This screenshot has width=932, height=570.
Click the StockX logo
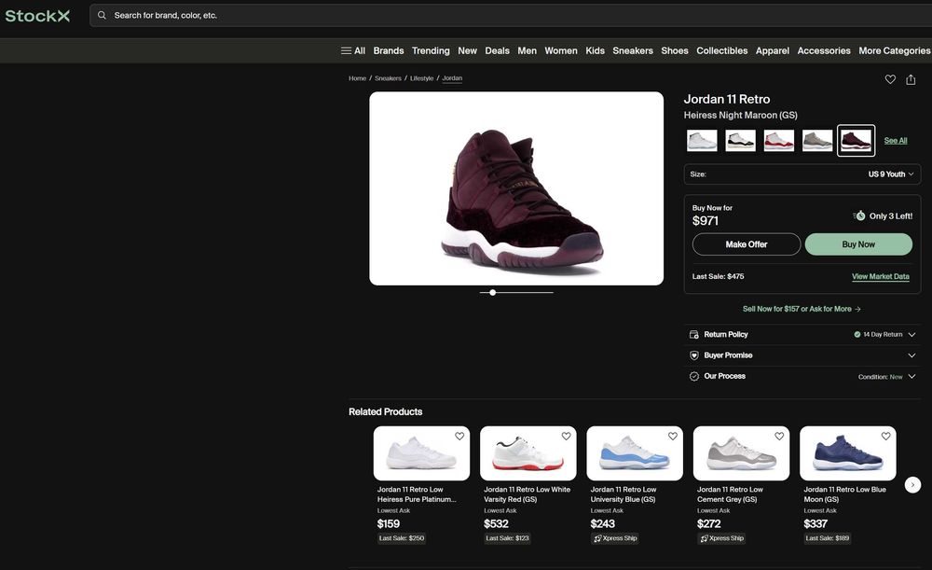tap(37, 16)
